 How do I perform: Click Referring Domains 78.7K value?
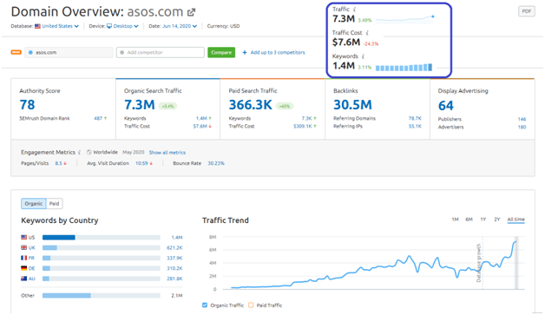[415, 119]
